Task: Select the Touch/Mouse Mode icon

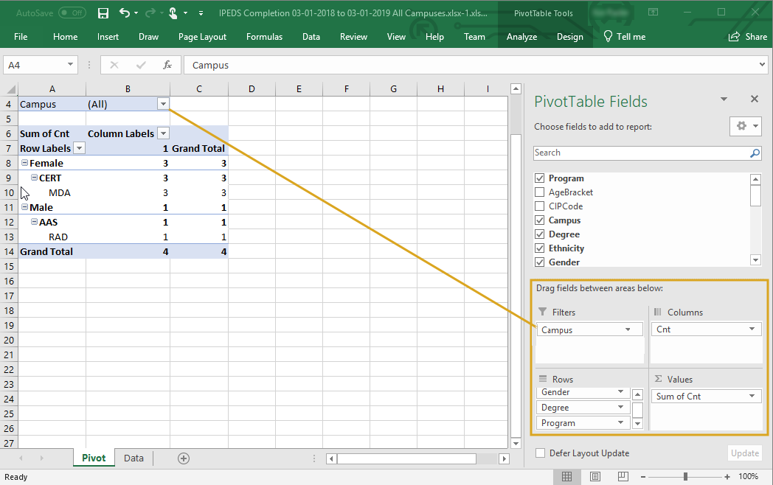Action: [171, 13]
